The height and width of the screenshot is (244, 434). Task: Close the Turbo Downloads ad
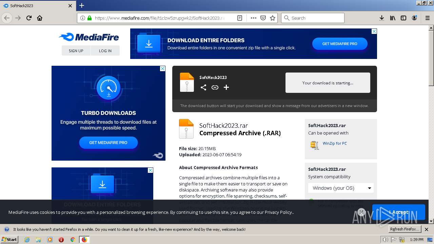point(162,68)
